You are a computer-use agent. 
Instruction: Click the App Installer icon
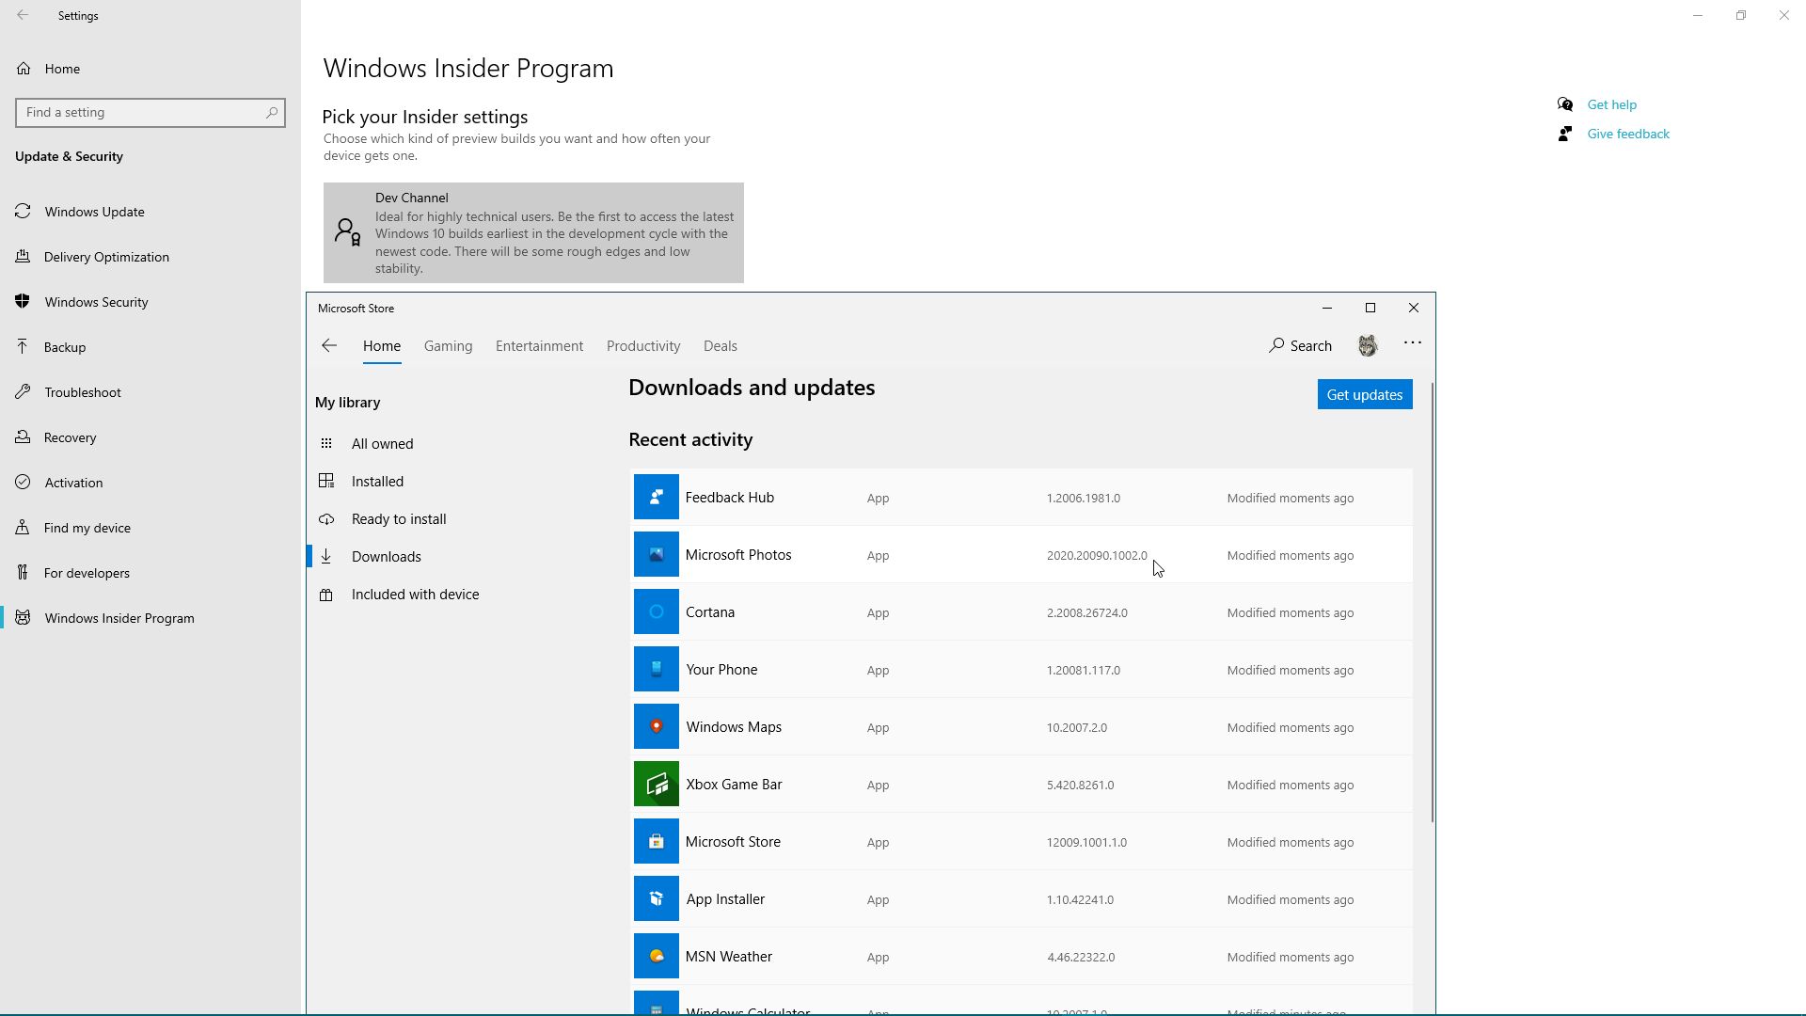656,899
